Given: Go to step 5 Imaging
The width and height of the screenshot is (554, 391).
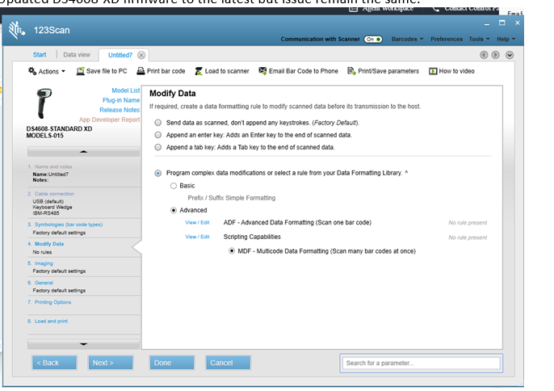Looking at the screenshot, I should [44, 263].
